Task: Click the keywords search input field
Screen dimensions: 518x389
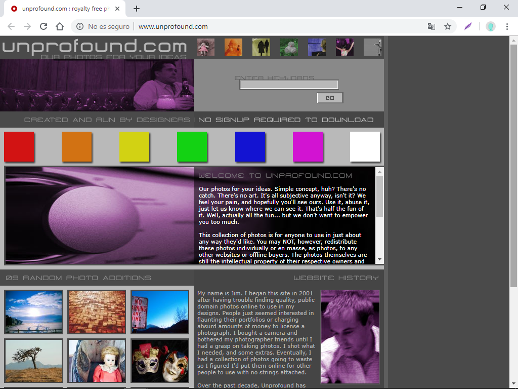Action: (289, 85)
